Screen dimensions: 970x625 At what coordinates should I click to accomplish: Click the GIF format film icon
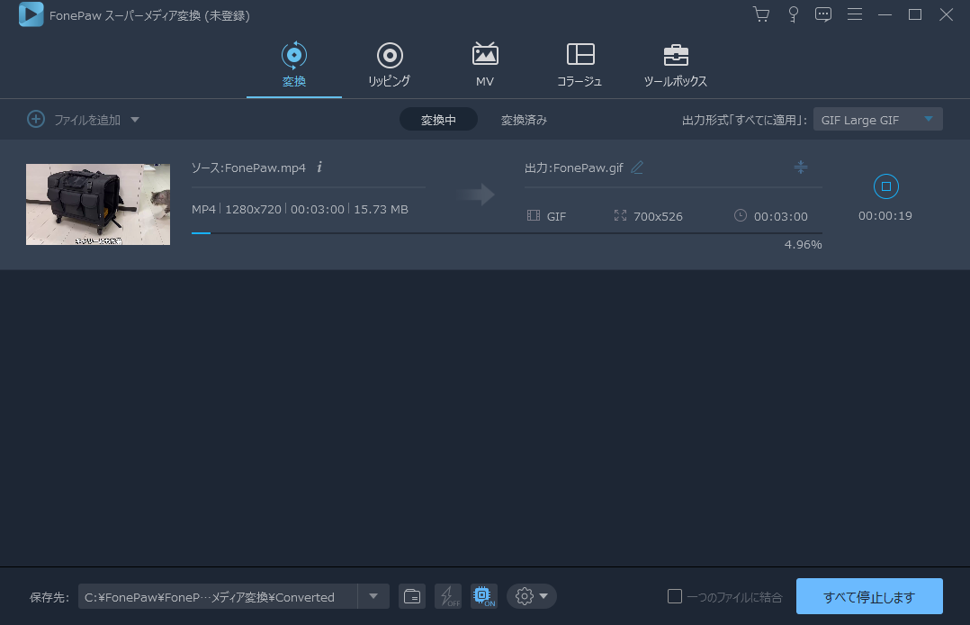[x=534, y=215]
